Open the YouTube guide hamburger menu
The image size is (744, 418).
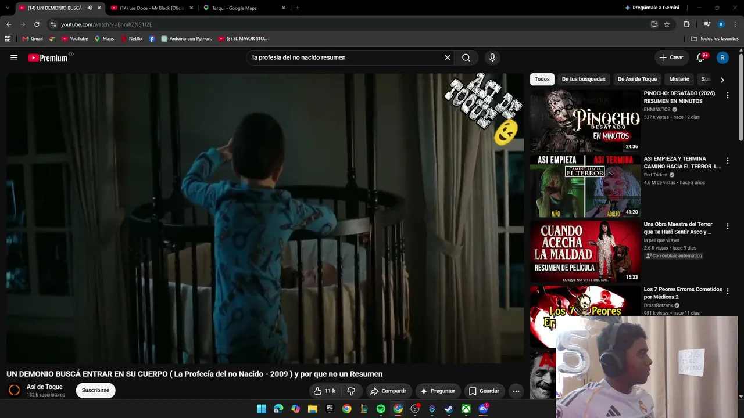[14, 57]
